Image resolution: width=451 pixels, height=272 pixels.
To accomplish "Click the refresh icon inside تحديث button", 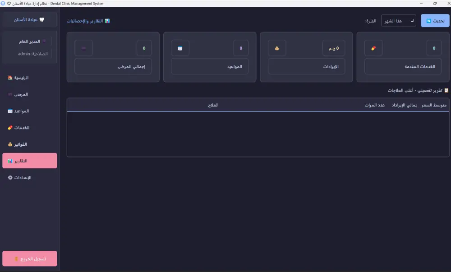I will [x=428, y=21].
